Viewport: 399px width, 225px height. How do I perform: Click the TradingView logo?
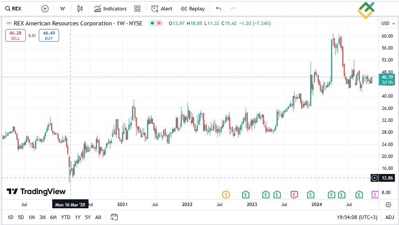click(36, 192)
